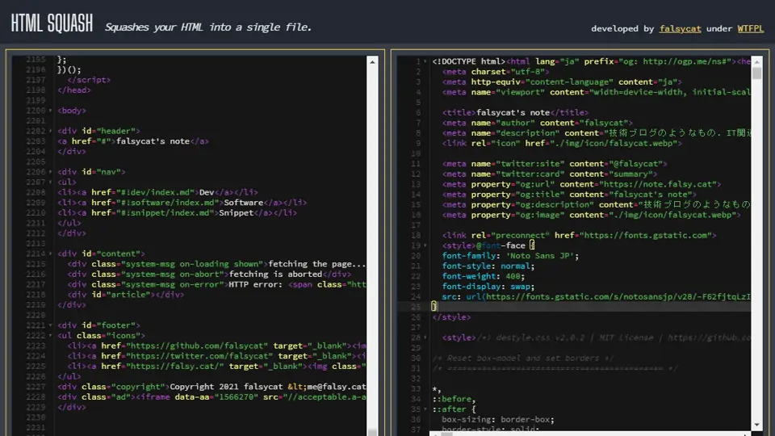Click the 'fetching is aborted' code line
Image resolution: width=775 pixels, height=436 pixels.
210,275
